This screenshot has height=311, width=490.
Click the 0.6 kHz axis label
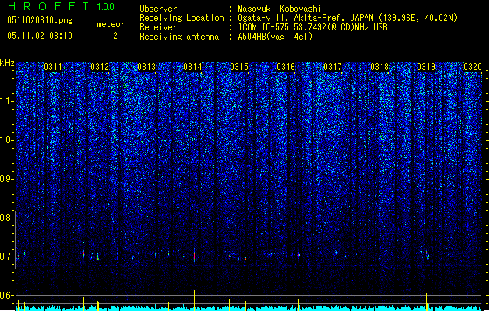click(x=6, y=295)
